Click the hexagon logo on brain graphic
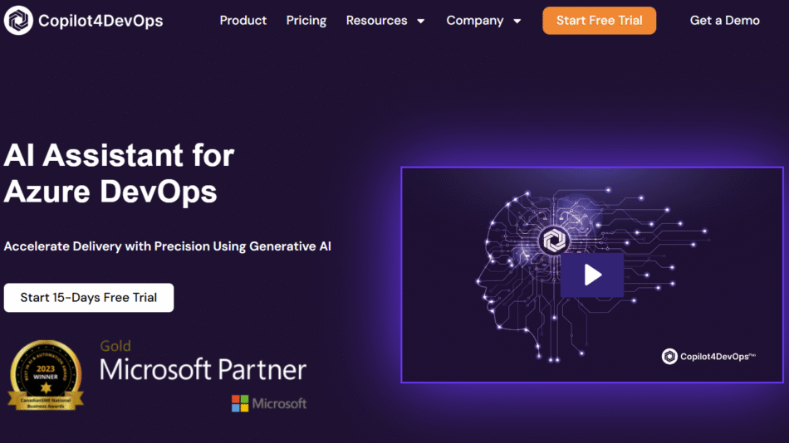The height and width of the screenshot is (443, 789). (554, 241)
